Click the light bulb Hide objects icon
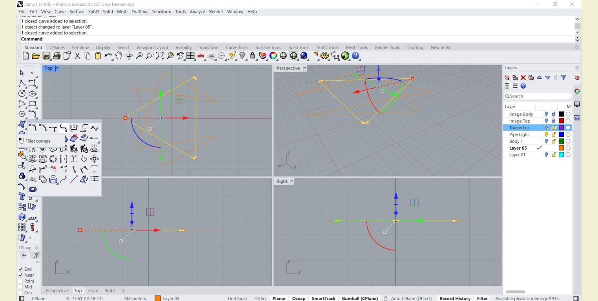The height and width of the screenshot is (301, 598). 242,56
